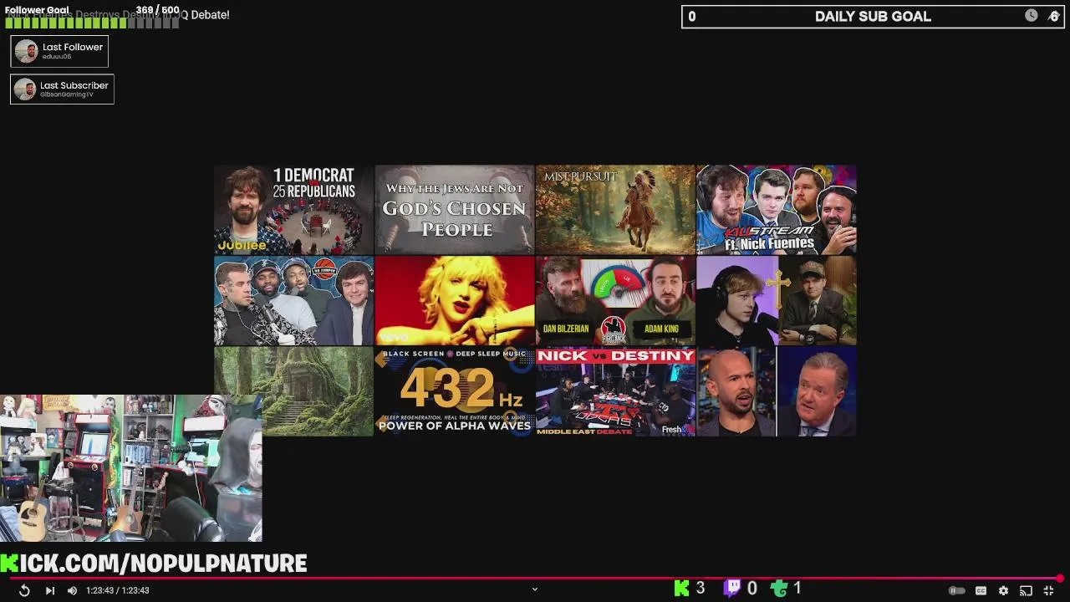Click the Last Subscriber widget

pos(62,89)
